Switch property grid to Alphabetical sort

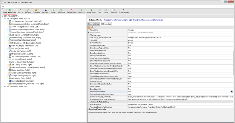click(92, 27)
